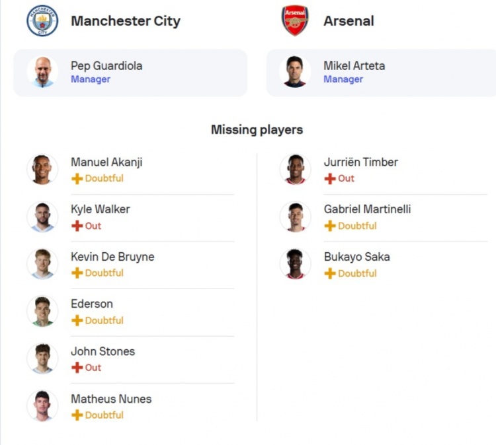Open Pep Guardiola's manager photo
The height and width of the screenshot is (445, 496).
click(42, 72)
